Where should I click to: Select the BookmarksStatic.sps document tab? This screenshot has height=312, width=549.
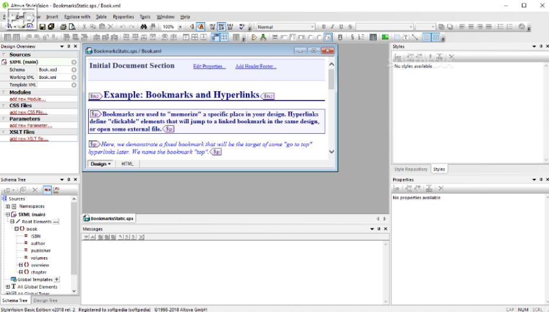pyautogui.click(x=109, y=219)
